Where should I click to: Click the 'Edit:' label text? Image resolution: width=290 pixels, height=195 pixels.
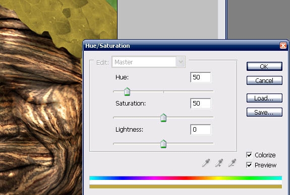(x=102, y=63)
